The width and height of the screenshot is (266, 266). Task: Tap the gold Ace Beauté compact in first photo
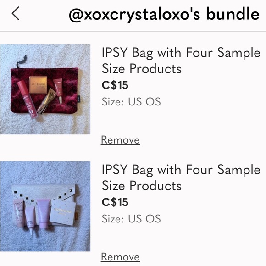(x=38, y=84)
